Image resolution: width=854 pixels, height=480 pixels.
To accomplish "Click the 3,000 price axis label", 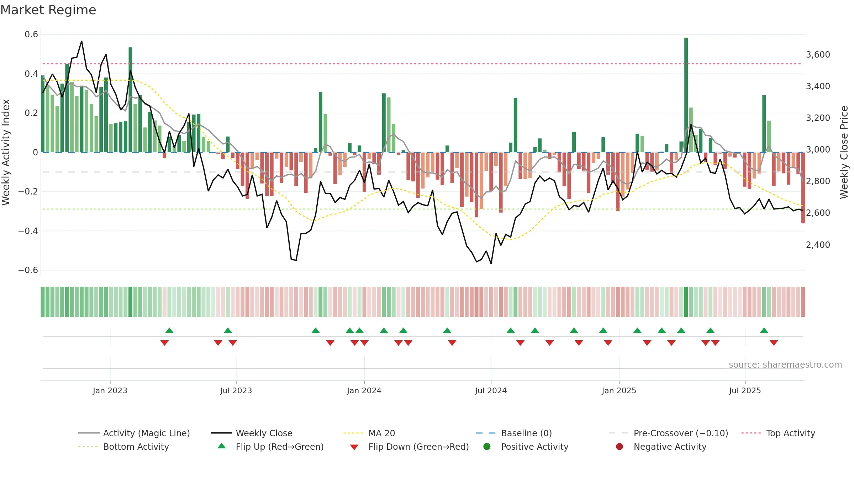I will click(818, 150).
